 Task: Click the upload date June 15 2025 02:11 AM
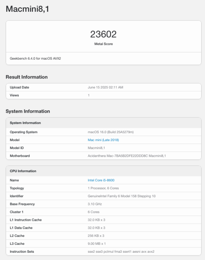(105, 87)
